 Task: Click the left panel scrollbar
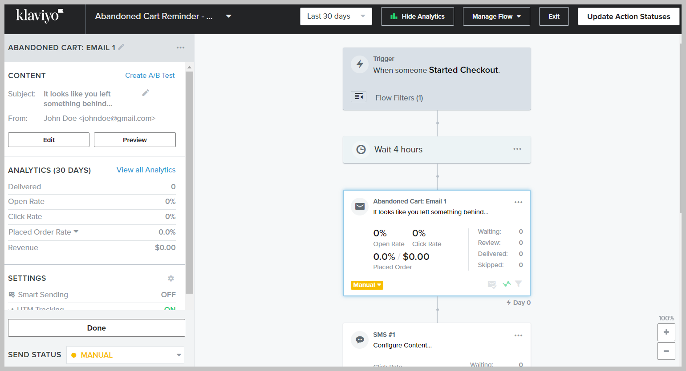189,182
